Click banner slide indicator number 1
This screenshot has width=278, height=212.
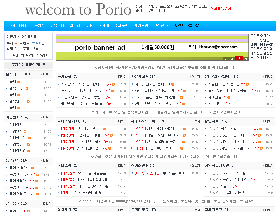click(x=226, y=59)
